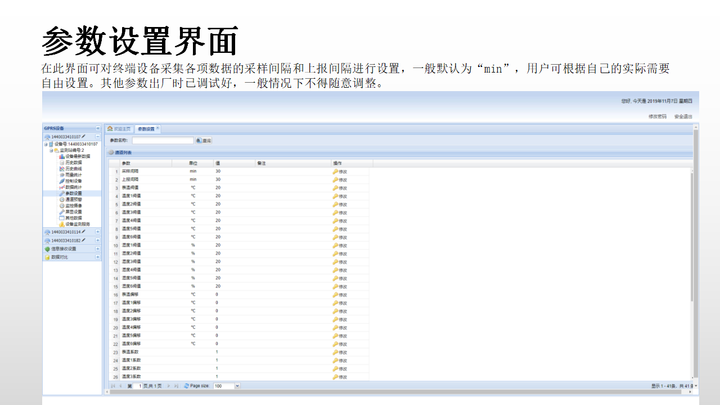Open 监控摄像 from the sidebar
This screenshot has width=720, height=405.
tap(73, 205)
